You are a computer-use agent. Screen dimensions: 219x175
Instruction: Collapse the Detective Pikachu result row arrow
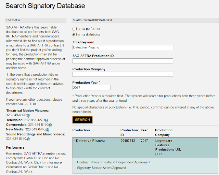(74, 141)
